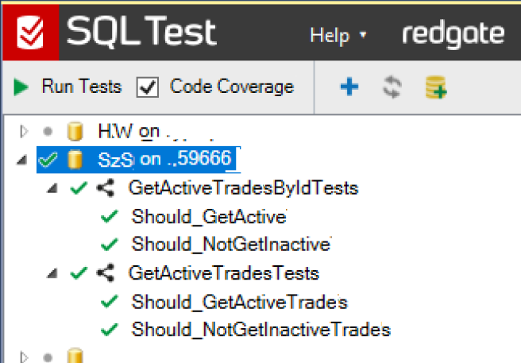Viewport: 521px width, 363px height.
Task: Collapse the GetActiveTradesTests node
Action: tap(52, 274)
